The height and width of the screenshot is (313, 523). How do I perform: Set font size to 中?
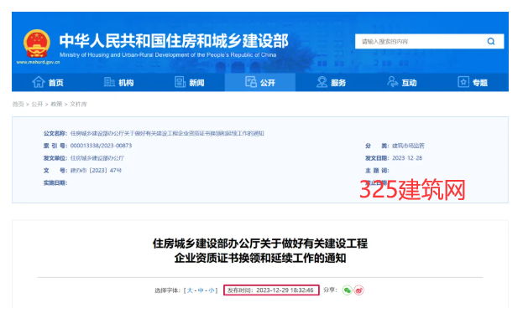(201, 290)
